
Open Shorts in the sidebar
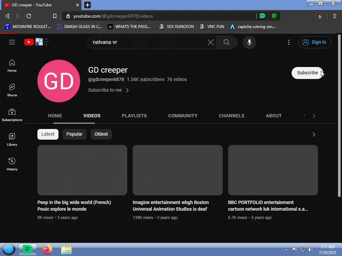[x=12, y=90]
